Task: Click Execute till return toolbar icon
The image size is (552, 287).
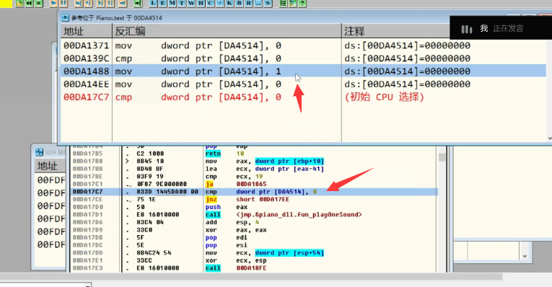Action: pos(123,3)
